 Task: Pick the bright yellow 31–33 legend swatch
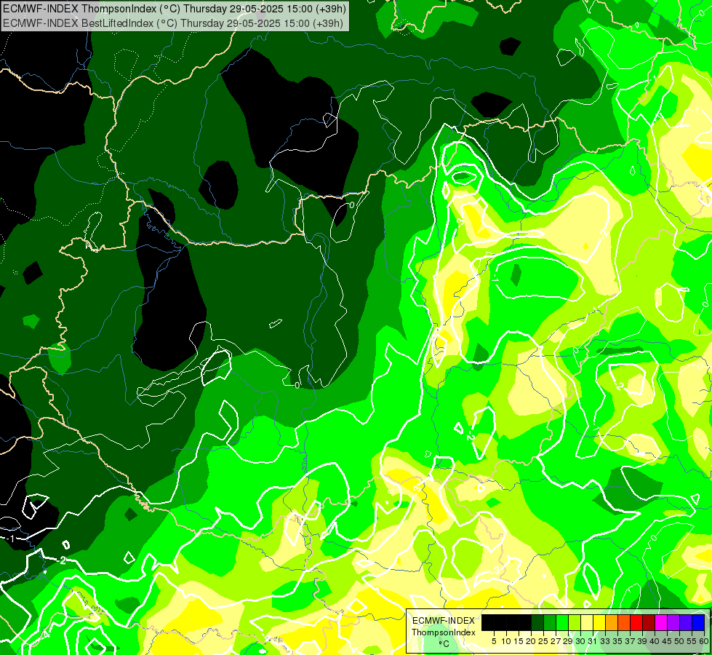pos(599,622)
